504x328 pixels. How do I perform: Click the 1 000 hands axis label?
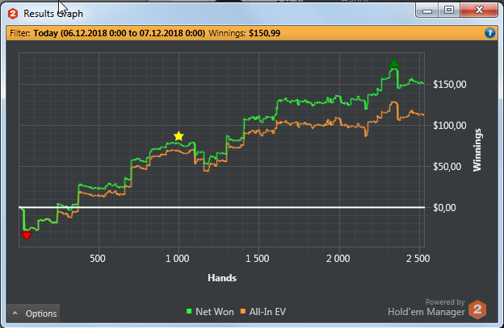pyautogui.click(x=177, y=259)
